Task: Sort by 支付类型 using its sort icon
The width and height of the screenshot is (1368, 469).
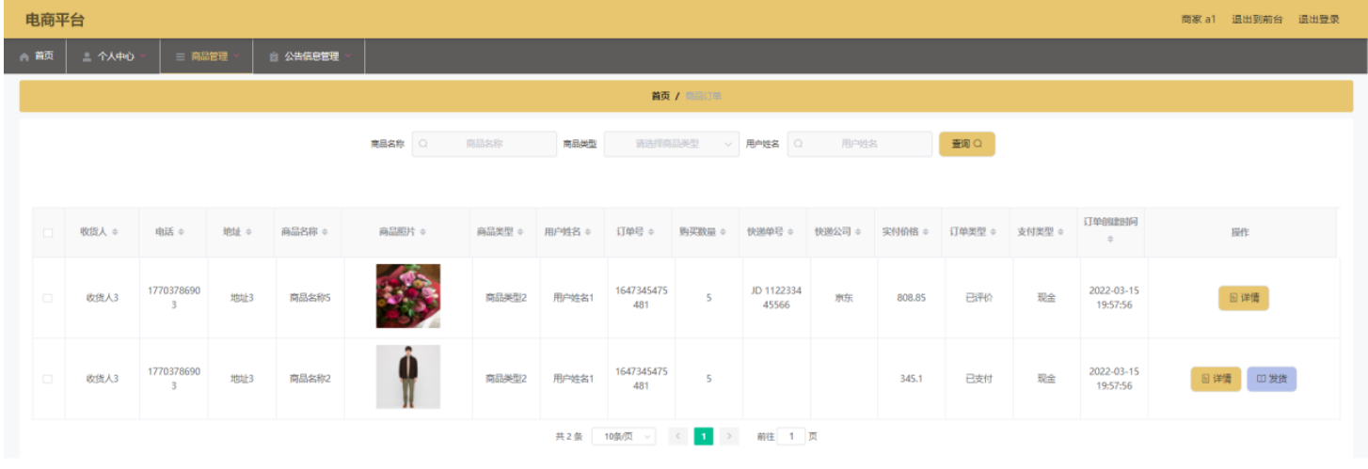Action: tap(1062, 232)
